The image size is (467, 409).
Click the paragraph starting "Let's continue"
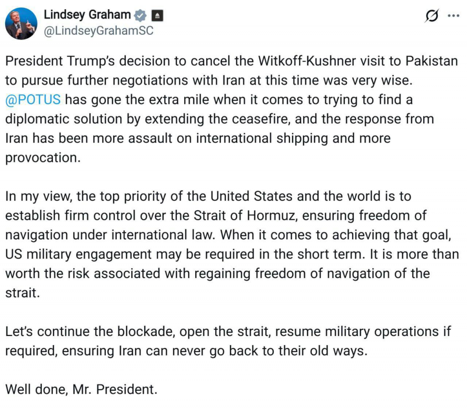(x=228, y=341)
